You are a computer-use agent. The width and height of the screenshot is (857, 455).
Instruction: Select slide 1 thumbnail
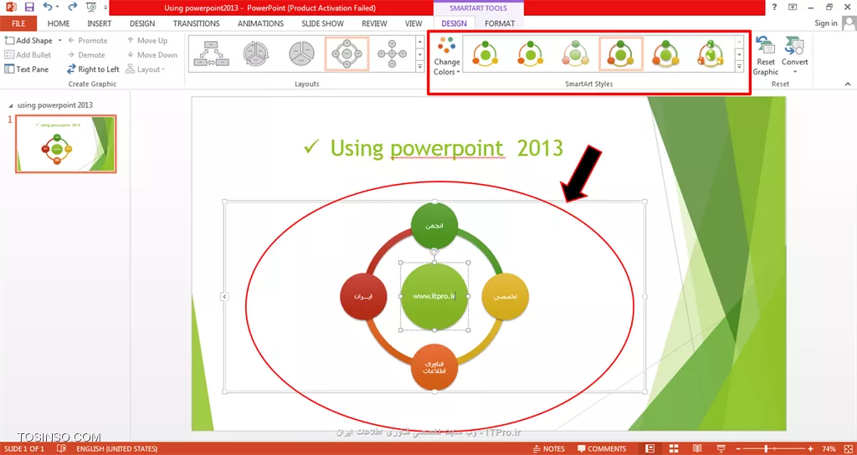pos(65,144)
